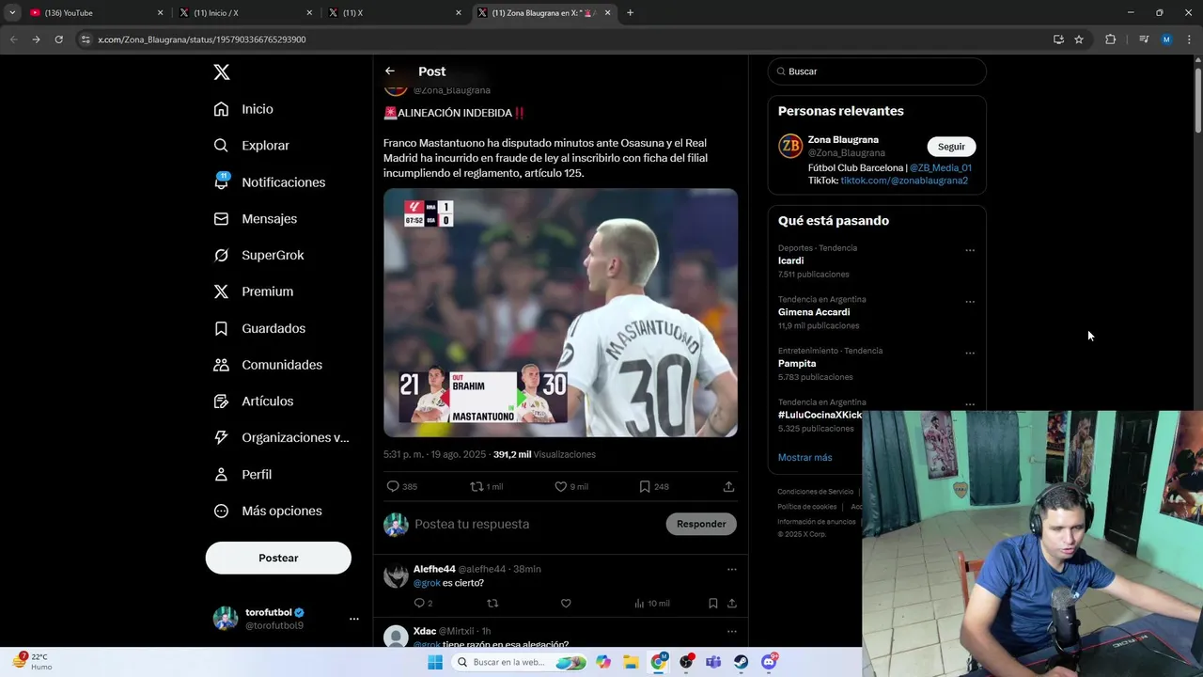The height and width of the screenshot is (677, 1203).
Task: Open the @grok mention in Alefhe44's reply
Action: 427,583
